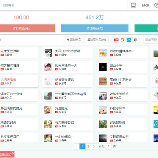Screen dimensions: 158x158
Task: Open the zack user account menu
Action: [145, 5]
